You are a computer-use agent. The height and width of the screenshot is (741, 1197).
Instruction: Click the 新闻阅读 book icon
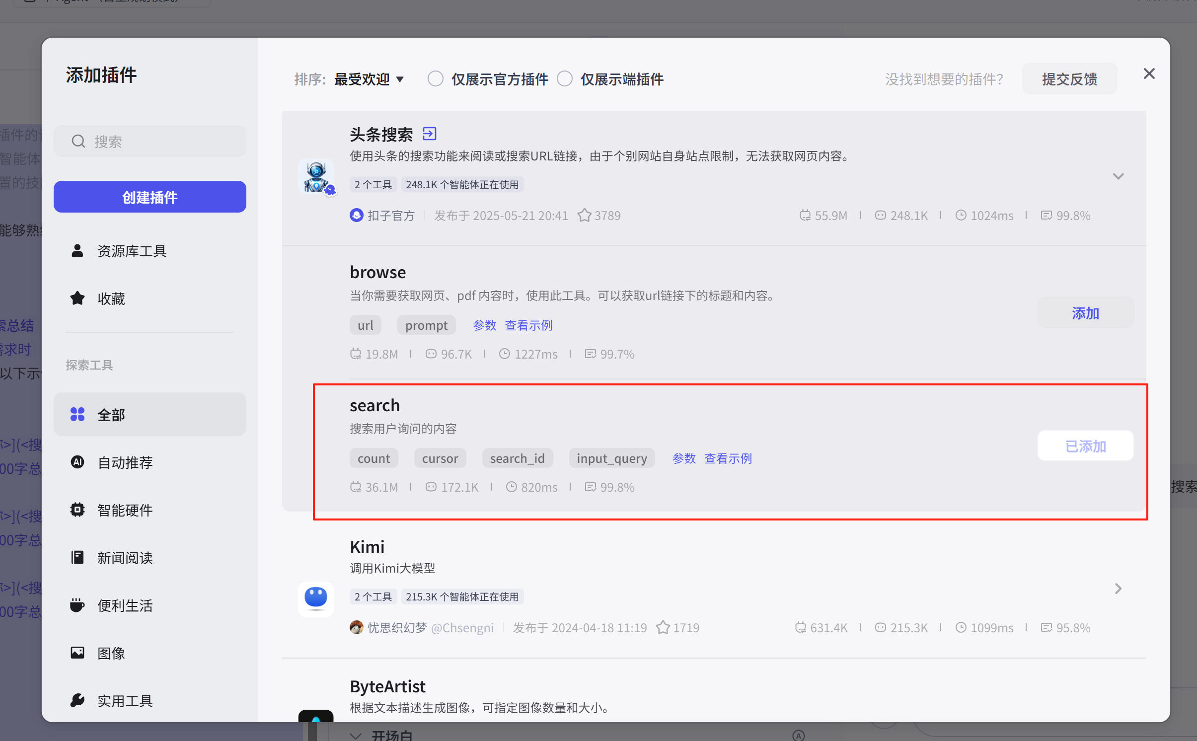pyautogui.click(x=77, y=557)
